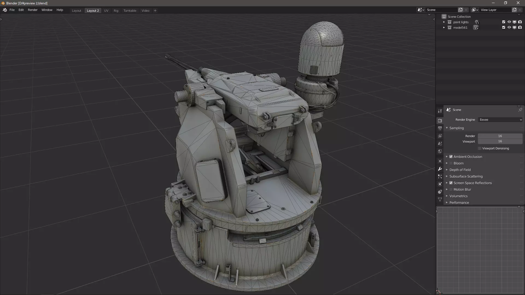Screen dimensions: 525x295
Task: Click the model561 mesh-count icon
Action: click(476, 28)
